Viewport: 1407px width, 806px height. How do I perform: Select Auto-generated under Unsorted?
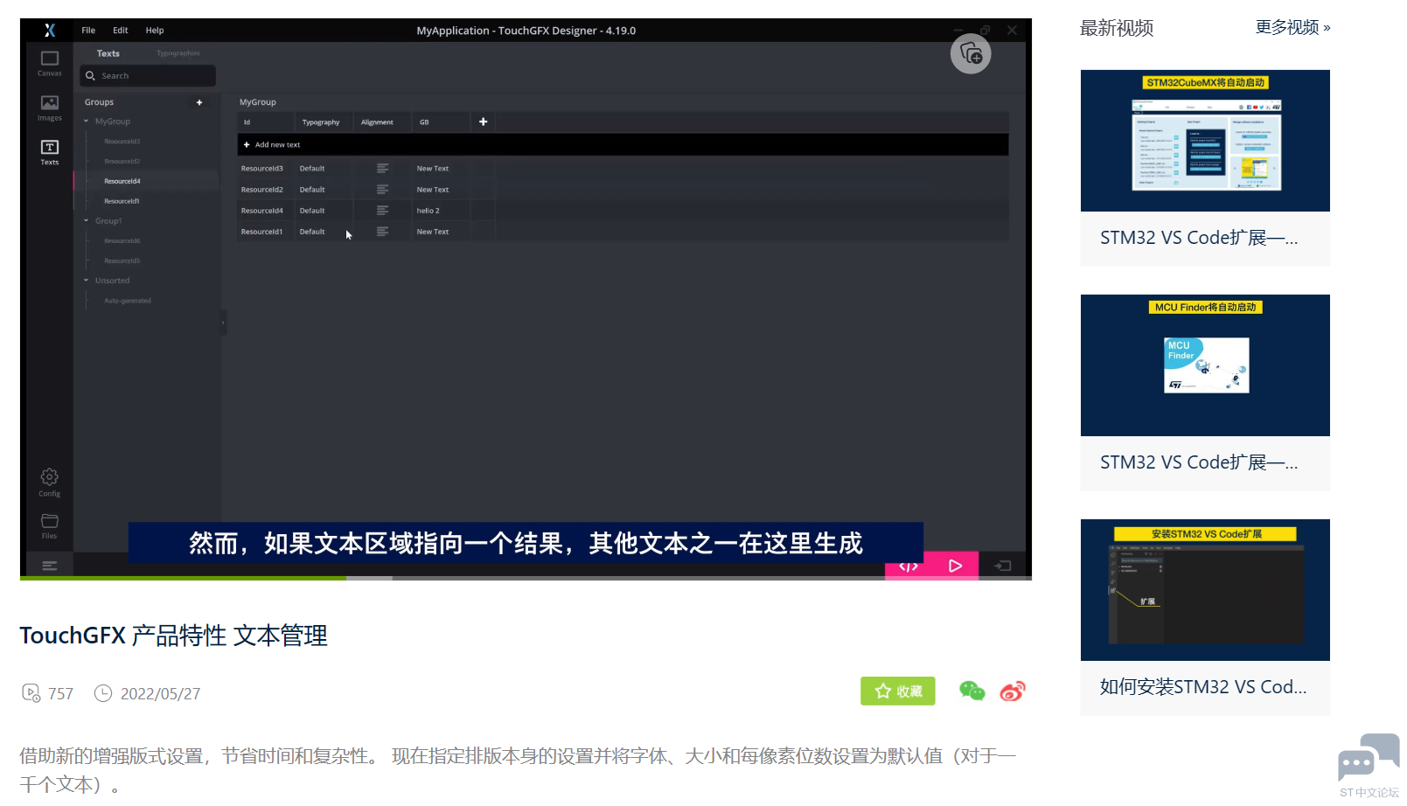point(128,301)
